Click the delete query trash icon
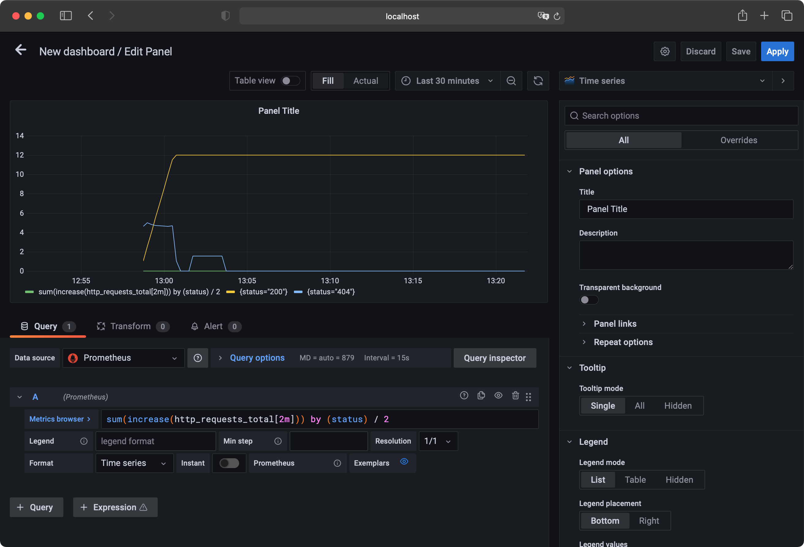Image resolution: width=804 pixels, height=547 pixels. [515, 396]
